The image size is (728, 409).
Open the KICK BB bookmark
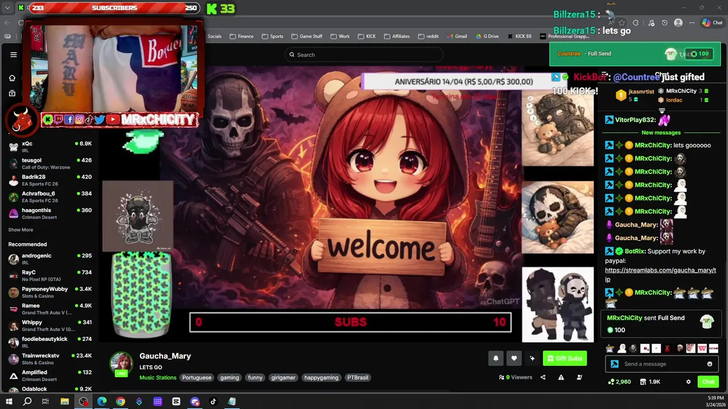519,36
